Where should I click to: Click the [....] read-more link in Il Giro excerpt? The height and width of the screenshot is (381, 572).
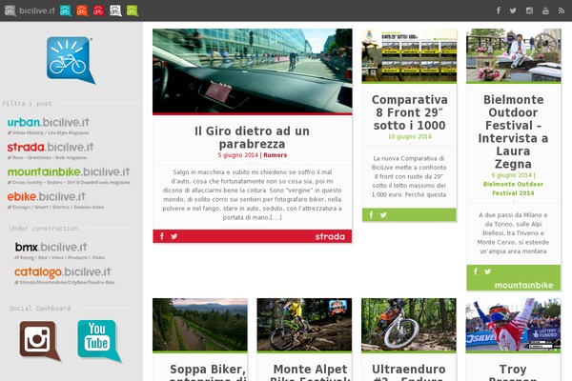tap(276, 217)
